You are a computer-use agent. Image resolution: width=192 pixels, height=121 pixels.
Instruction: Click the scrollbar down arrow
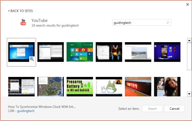189,94
